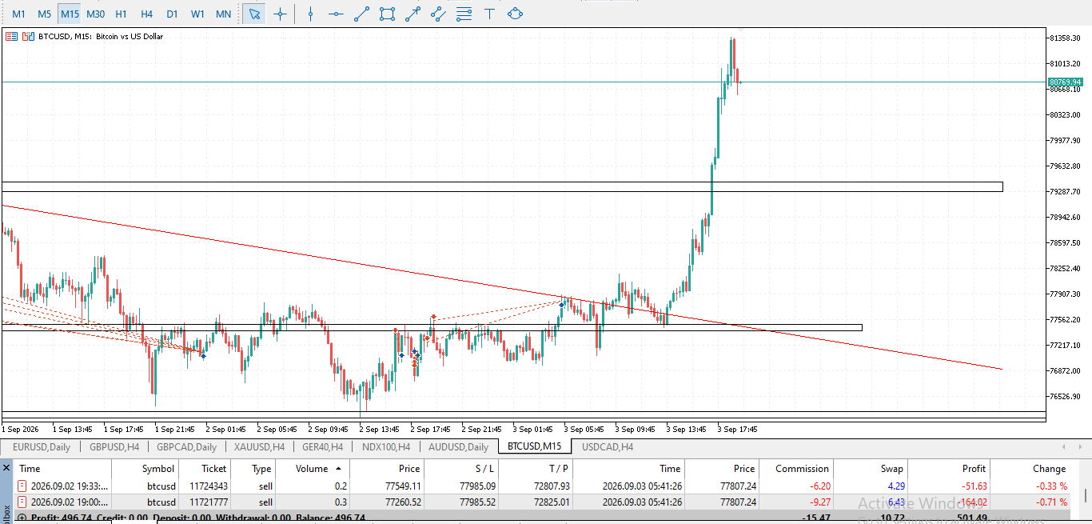Open the shapes objects tool
The image size is (1092, 524).
point(516,14)
